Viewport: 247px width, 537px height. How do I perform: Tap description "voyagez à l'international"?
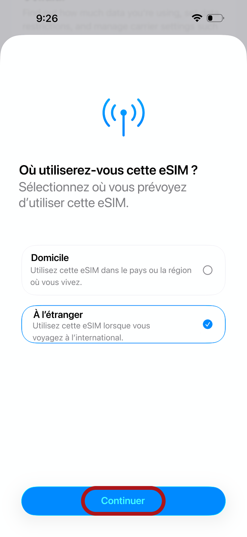78,337
